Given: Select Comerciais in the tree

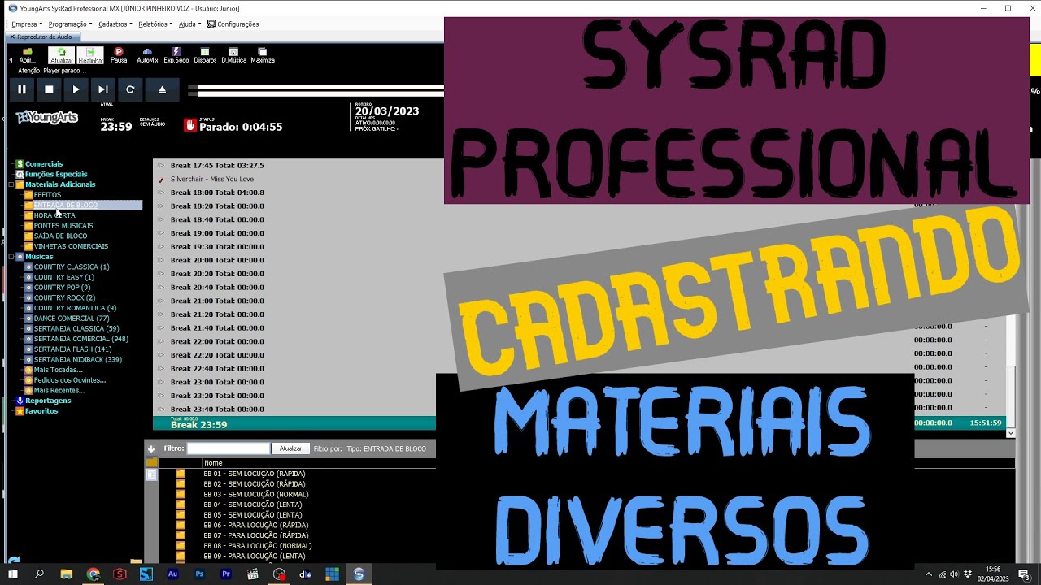Looking at the screenshot, I should [44, 164].
